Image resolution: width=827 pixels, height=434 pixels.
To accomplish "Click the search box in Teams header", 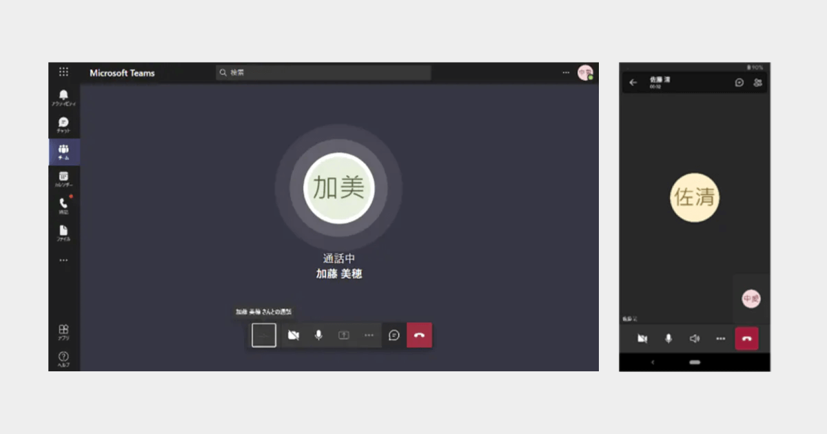I will pyautogui.click(x=323, y=72).
